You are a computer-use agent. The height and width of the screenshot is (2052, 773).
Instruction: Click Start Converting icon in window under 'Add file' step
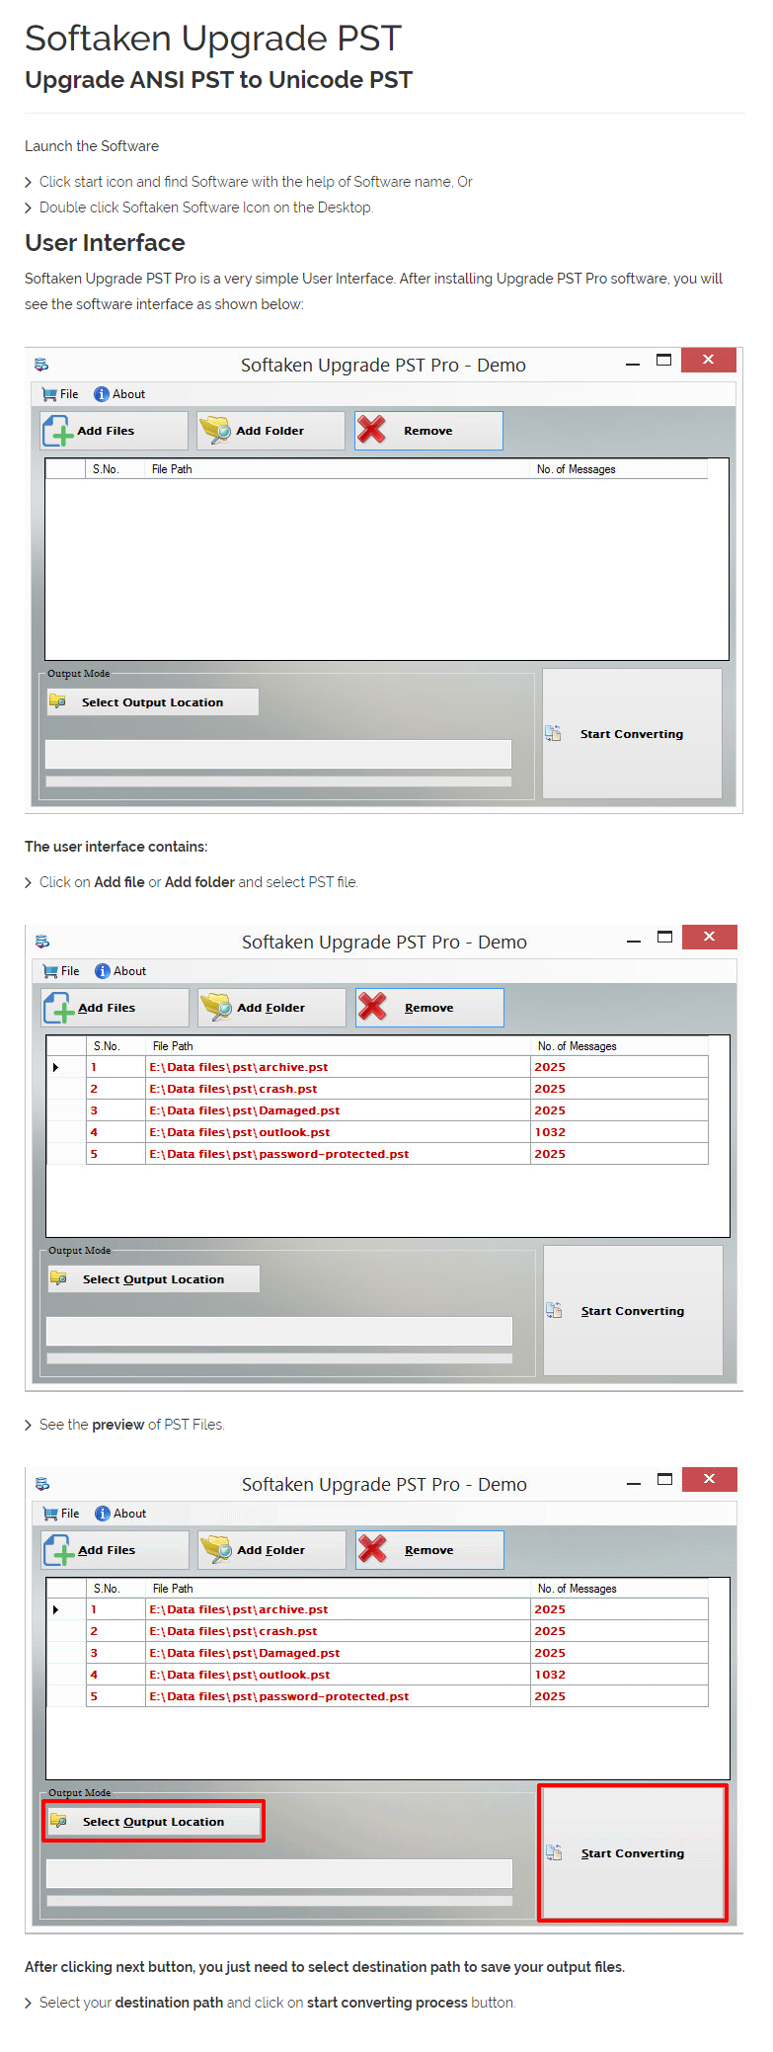click(x=554, y=1310)
